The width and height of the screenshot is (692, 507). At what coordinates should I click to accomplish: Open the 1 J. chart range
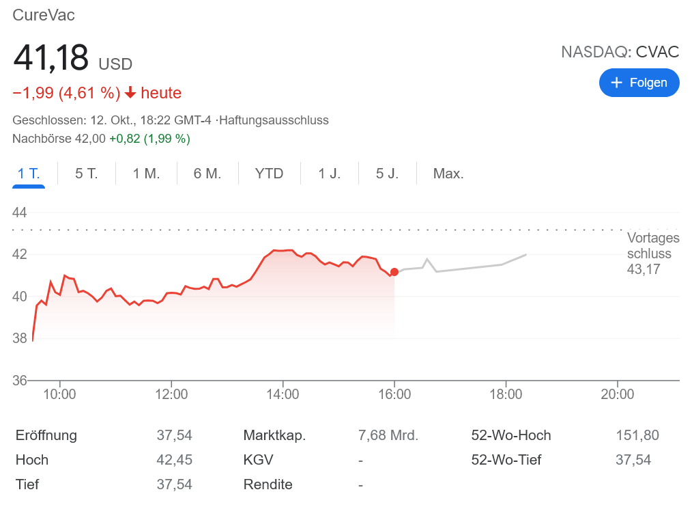point(330,174)
